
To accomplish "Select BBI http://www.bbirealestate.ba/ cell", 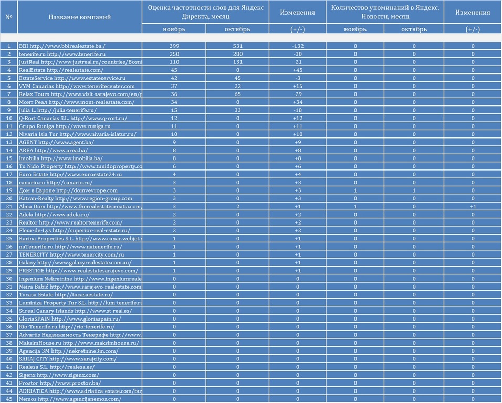I will tap(80, 46).
